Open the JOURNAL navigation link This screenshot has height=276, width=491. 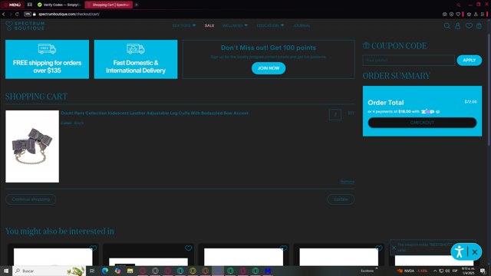click(302, 25)
